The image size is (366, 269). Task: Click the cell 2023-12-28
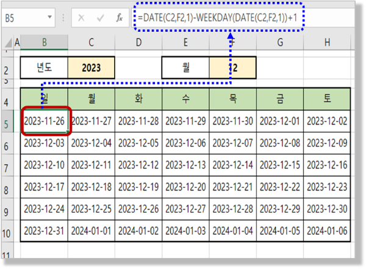(233, 209)
